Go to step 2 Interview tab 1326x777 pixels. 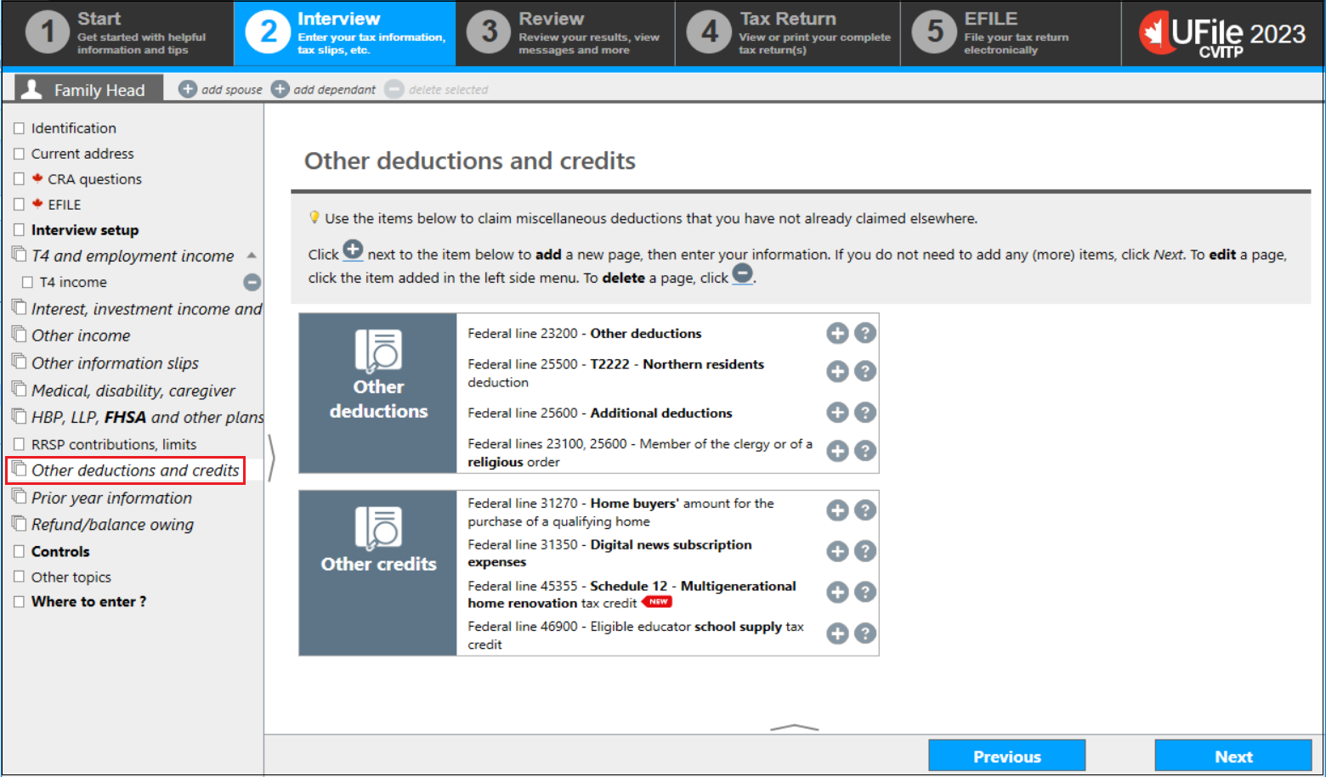click(345, 33)
